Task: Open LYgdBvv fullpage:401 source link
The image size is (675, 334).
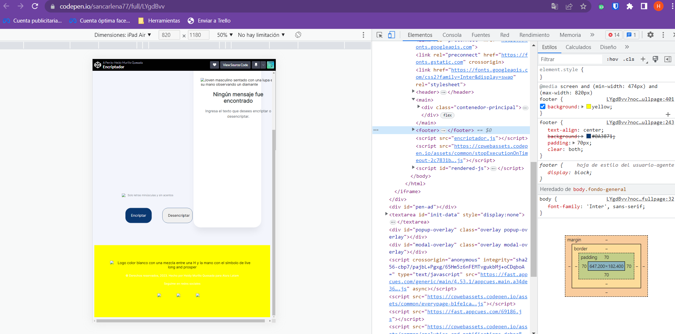Action: pyautogui.click(x=640, y=99)
